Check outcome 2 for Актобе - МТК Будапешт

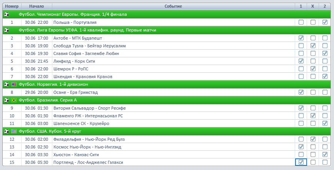(325, 38)
